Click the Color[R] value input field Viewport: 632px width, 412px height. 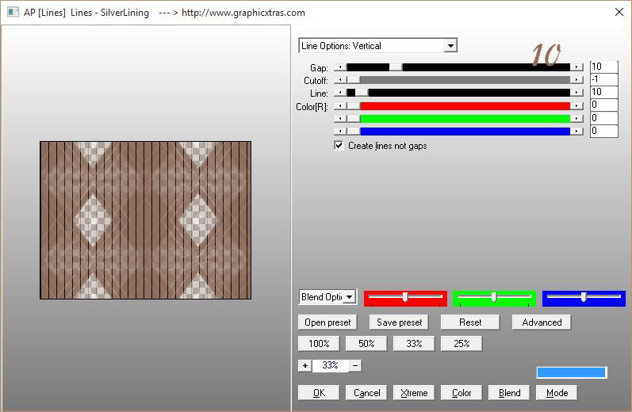coord(603,105)
